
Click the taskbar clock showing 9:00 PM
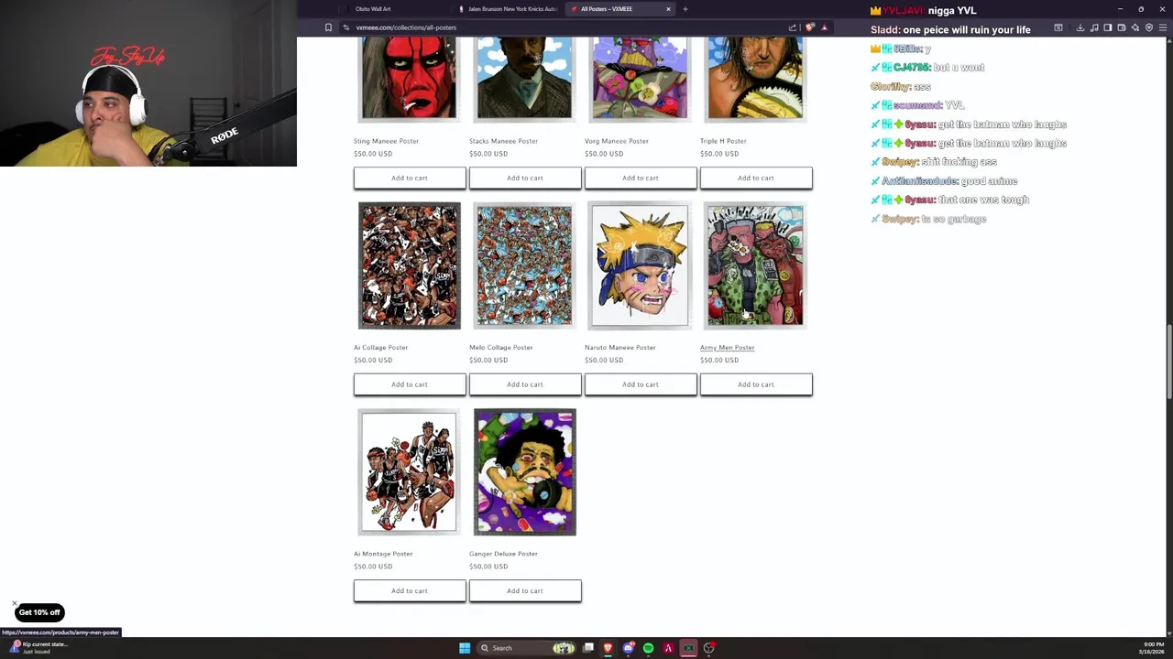pyautogui.click(x=1153, y=648)
